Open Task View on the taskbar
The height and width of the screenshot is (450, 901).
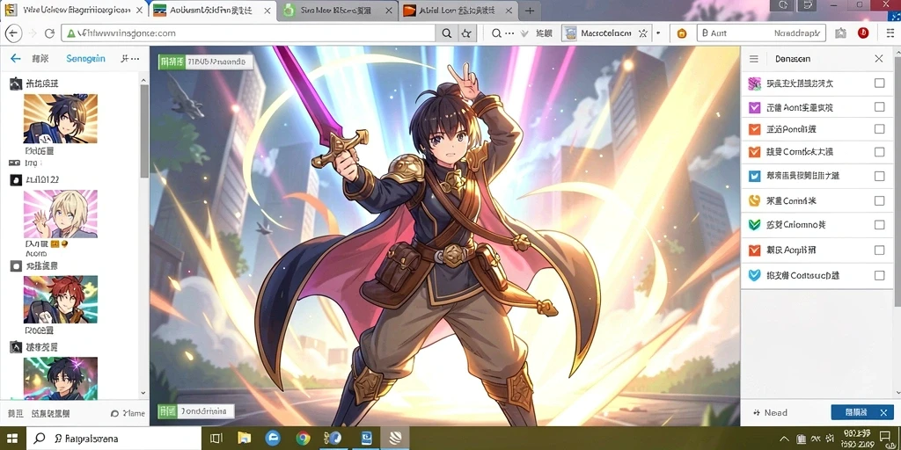coord(216,439)
